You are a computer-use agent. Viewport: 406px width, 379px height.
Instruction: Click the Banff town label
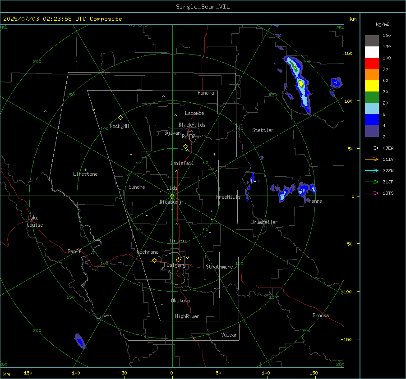74,251
